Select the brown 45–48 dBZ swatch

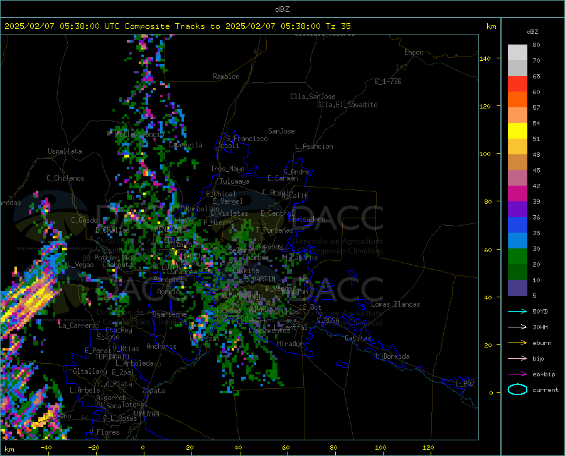[517, 162]
